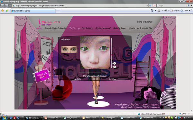193x120 pixels.
Task: Click the Send to Friends link
Action: [x=145, y=22]
